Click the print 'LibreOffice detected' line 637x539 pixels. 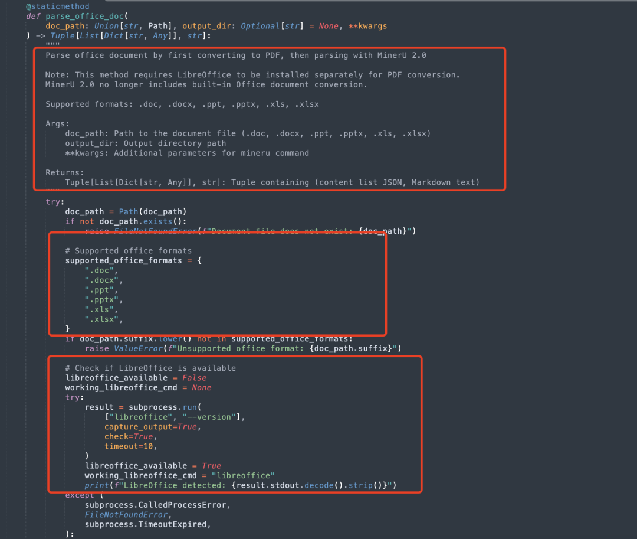(x=241, y=485)
